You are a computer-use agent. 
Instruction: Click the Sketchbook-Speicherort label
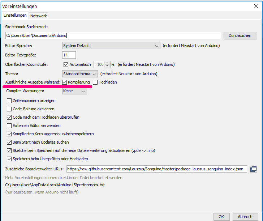(26, 27)
